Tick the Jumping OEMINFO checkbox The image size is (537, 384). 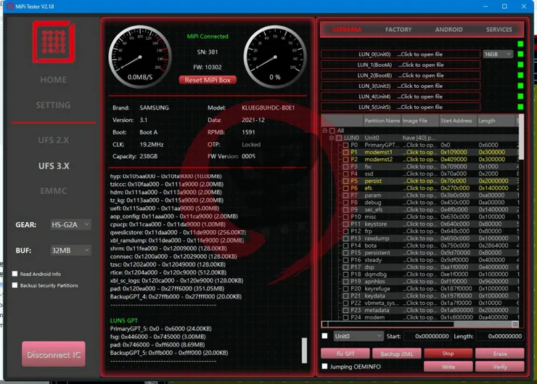[x=324, y=366]
